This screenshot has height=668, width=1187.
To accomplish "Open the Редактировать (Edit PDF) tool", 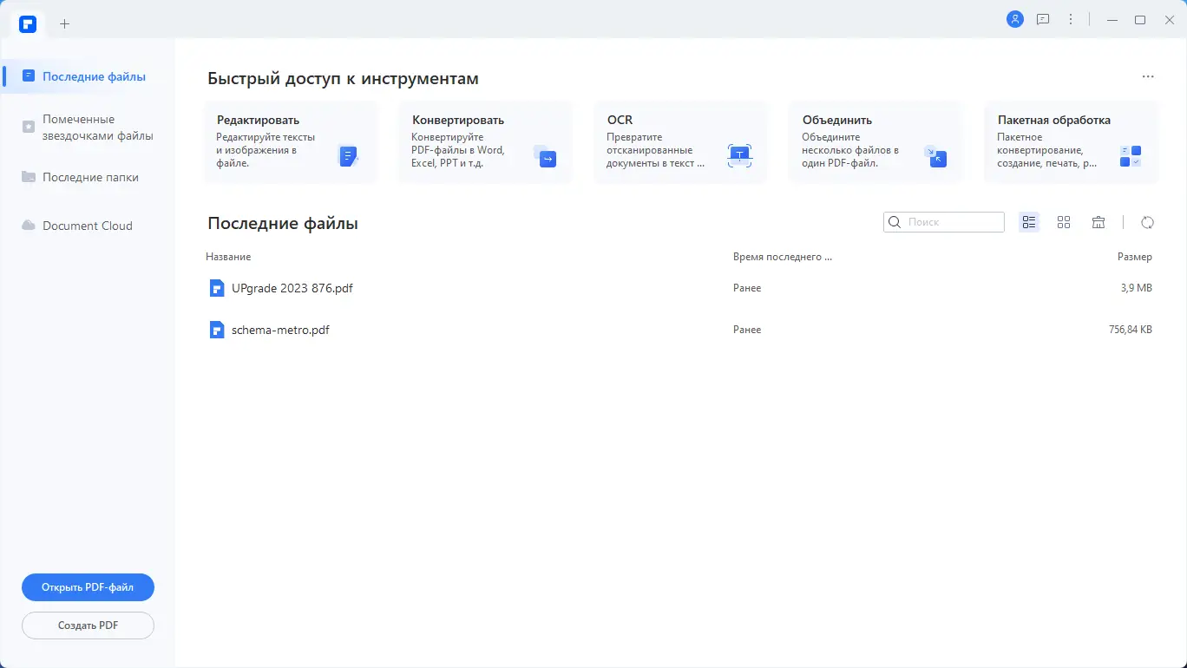I will point(291,143).
